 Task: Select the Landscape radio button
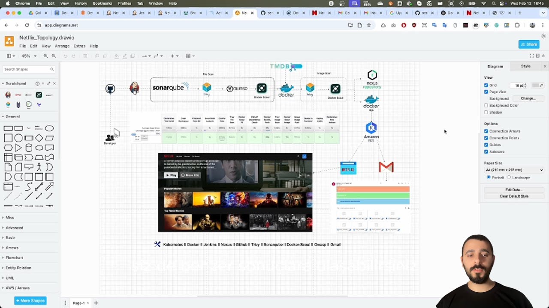509,178
